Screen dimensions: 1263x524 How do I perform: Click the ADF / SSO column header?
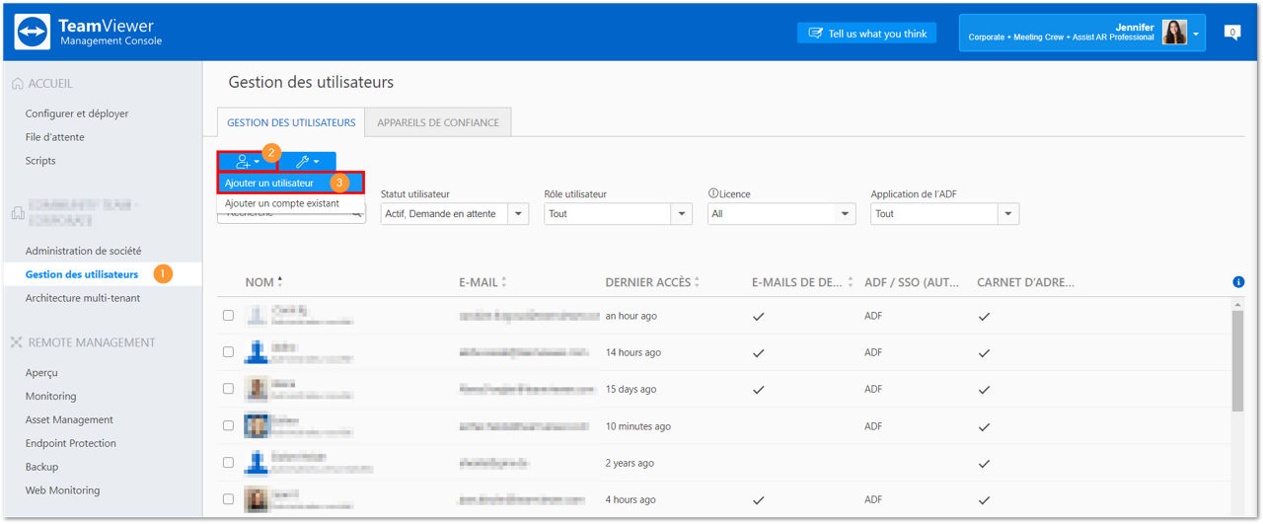pyautogui.click(x=912, y=282)
